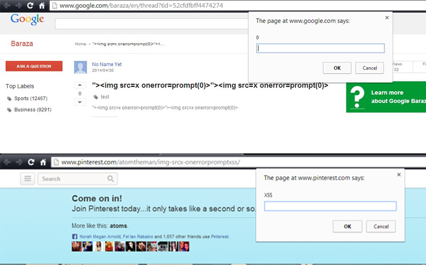Click the reload icon in the Pinterest browser
Screen dimensions: 426x265
tap(31, 162)
